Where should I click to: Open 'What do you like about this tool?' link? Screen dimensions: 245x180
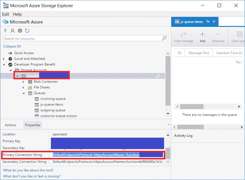point(28,170)
